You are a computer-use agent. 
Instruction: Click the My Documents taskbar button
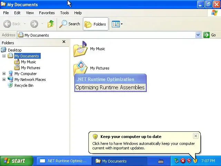click(x=119, y=161)
